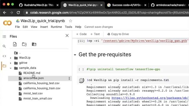Click Cannot save changes notice
189x106 pixels.
[x=99, y=27]
